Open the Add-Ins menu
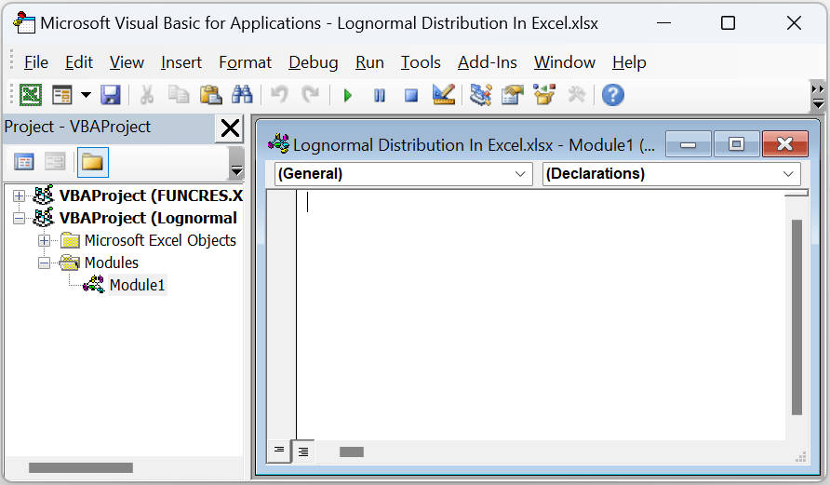The image size is (830, 485). 487,62
